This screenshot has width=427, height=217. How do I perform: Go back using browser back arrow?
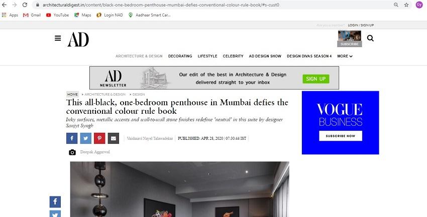5,5
